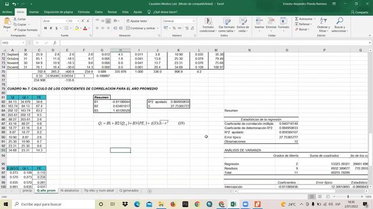Viewport: 373px width, 209px height.
Task: Click Autosuma sigma button
Action: coord(304,19)
